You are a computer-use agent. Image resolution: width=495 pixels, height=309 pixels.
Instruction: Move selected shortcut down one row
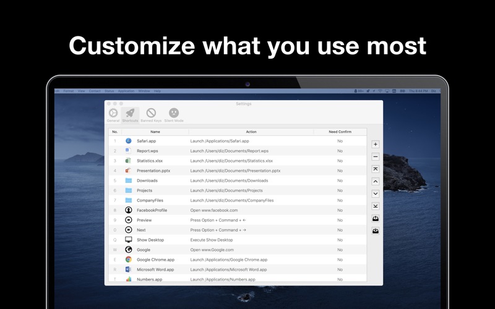click(376, 193)
